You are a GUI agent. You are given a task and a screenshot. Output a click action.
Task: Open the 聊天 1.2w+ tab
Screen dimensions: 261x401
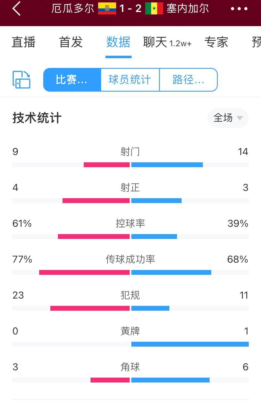pyautogui.click(x=167, y=42)
